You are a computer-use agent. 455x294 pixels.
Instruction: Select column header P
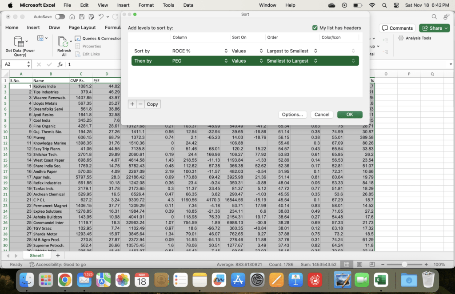coord(409,74)
